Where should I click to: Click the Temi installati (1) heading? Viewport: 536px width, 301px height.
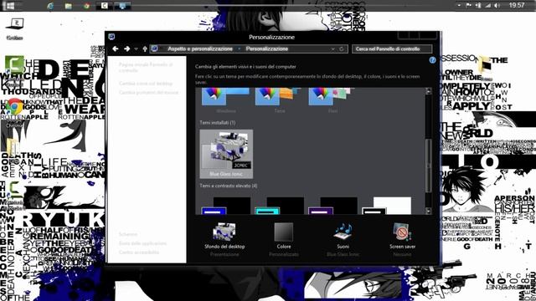click(x=218, y=122)
